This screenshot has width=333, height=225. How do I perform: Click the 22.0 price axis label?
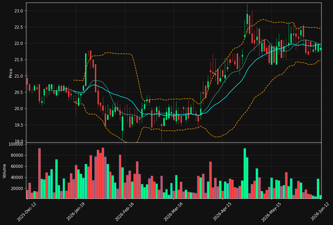click(19, 43)
